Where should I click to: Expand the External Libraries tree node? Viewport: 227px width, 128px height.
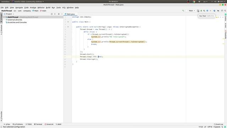(x=4, y=20)
